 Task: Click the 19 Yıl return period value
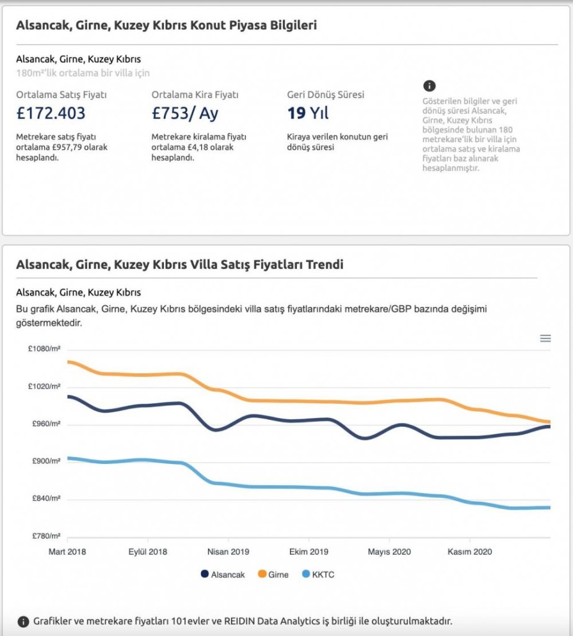(x=308, y=113)
